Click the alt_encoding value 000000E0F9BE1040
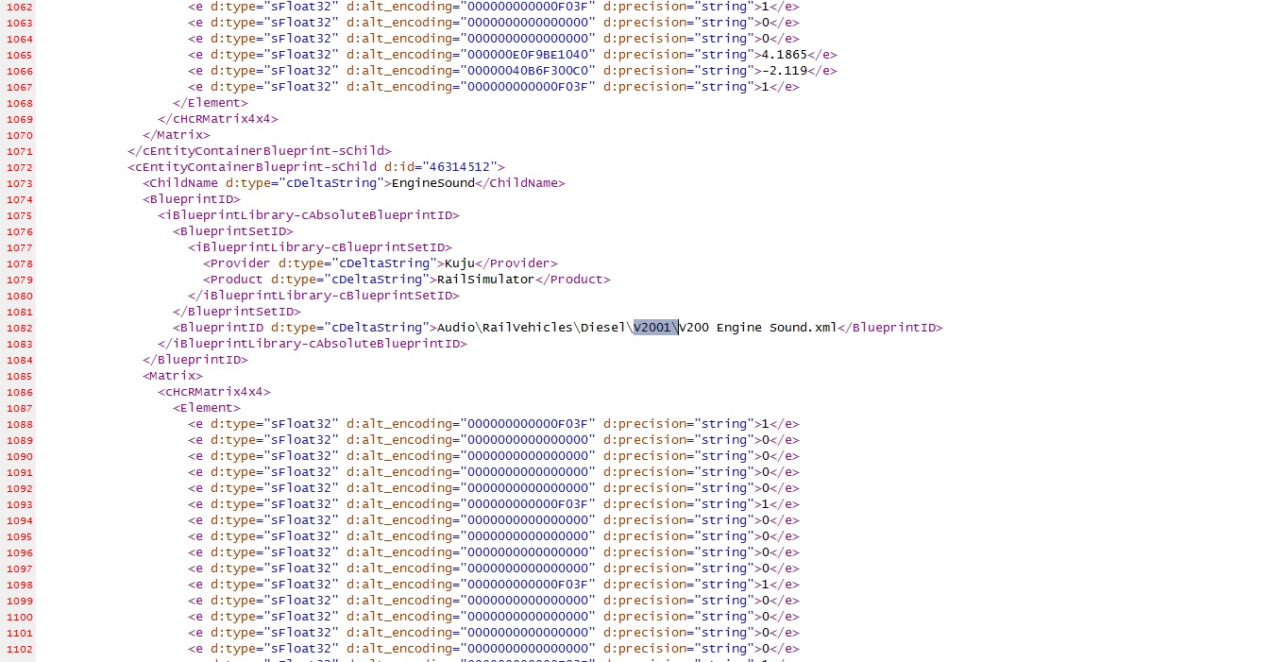 [x=528, y=55]
